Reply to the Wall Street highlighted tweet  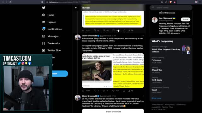point(95,30)
